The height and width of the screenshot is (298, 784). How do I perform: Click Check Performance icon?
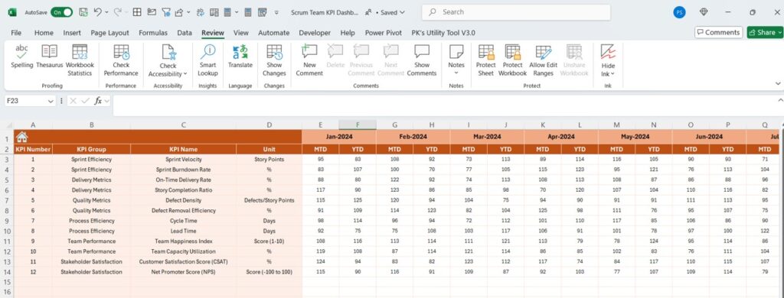121,51
